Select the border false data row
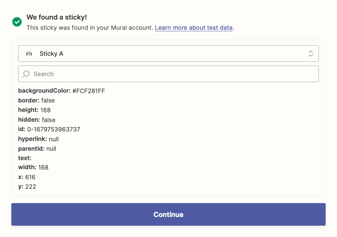Screen dimensions: 337x237 (x=37, y=100)
